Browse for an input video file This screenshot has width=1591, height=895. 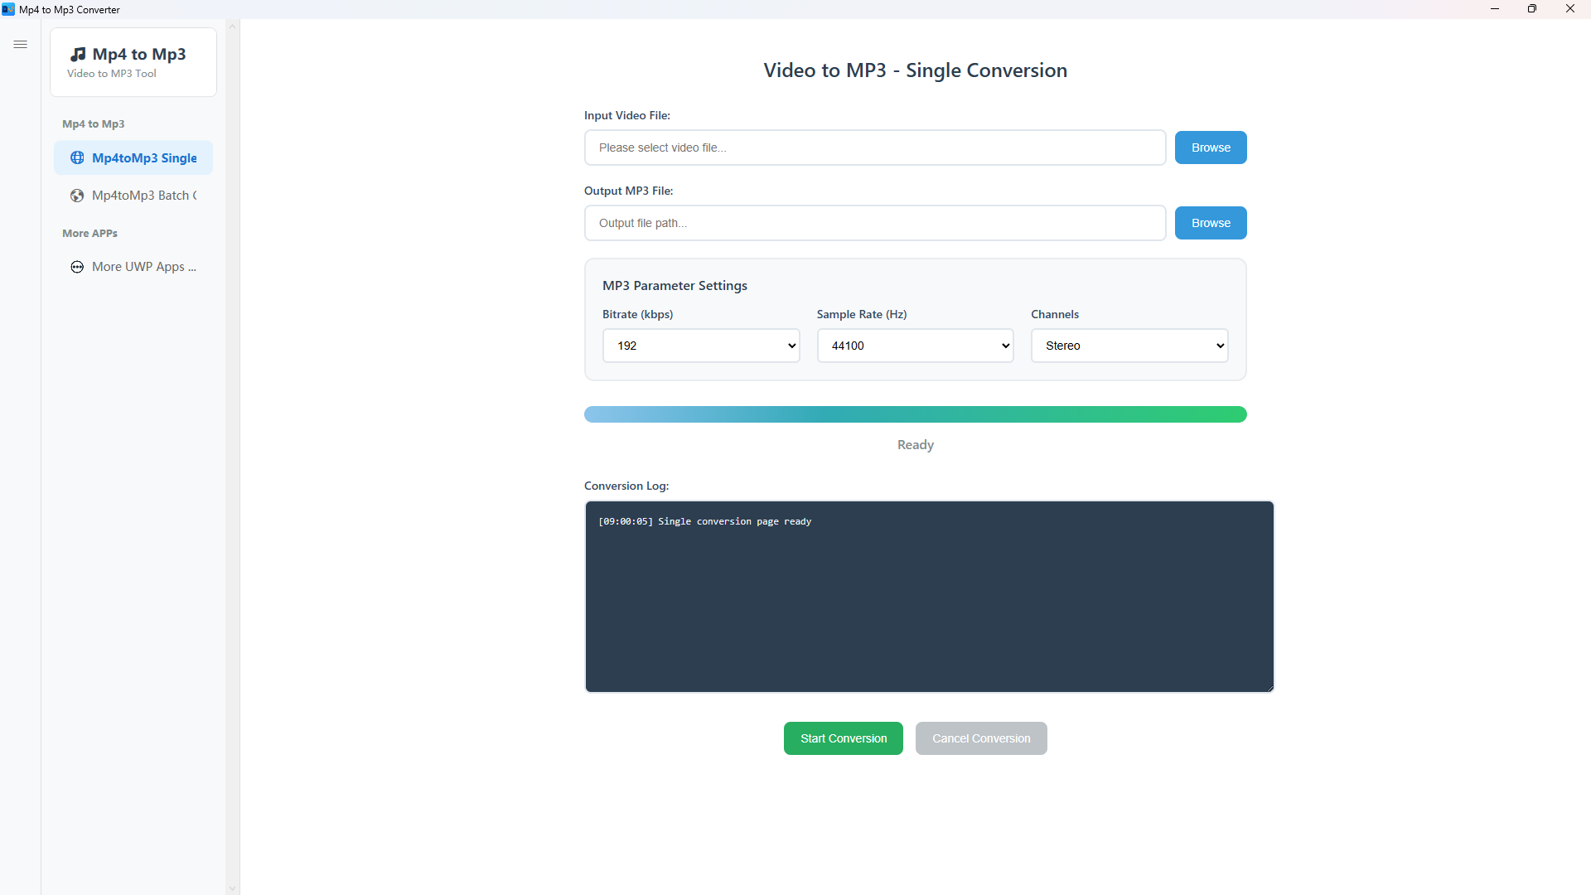pyautogui.click(x=1211, y=148)
